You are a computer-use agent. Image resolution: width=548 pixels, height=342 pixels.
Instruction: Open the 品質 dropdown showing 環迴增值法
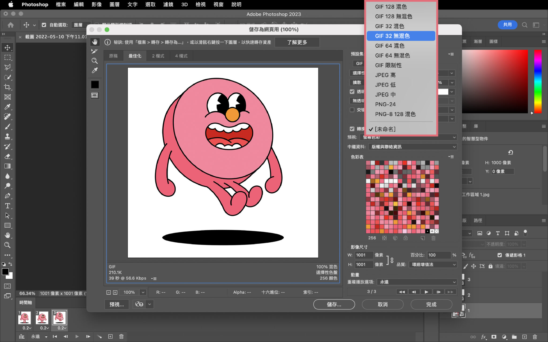pyautogui.click(x=432, y=265)
